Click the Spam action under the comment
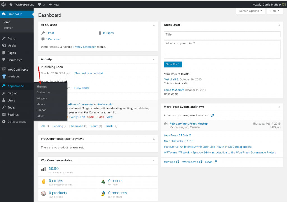 91,117
